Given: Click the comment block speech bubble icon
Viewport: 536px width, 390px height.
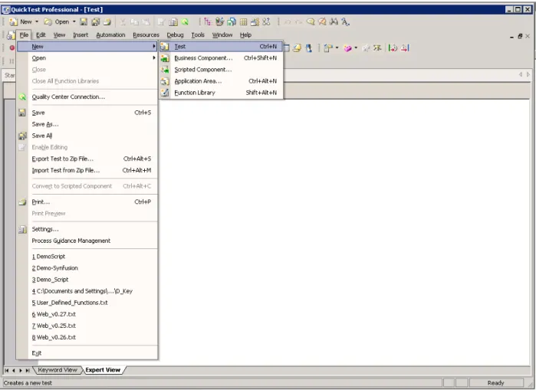Looking at the screenshot, I should (x=311, y=22).
